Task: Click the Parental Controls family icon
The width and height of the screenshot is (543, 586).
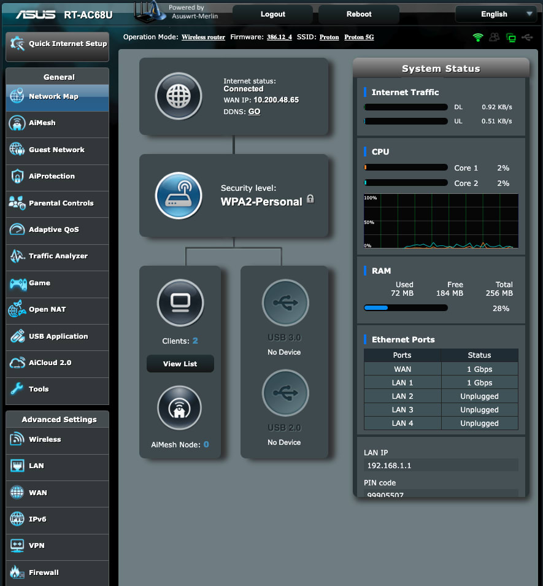Action: pos(17,202)
